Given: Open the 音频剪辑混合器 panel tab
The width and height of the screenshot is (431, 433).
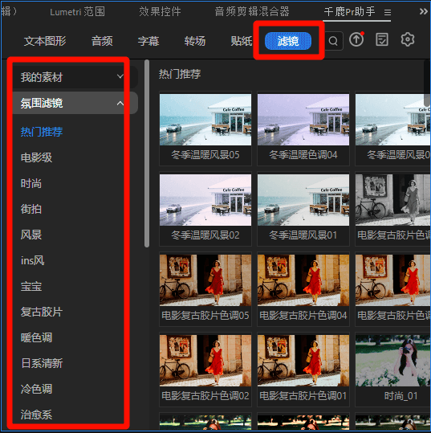Looking at the screenshot, I should 252,11.
